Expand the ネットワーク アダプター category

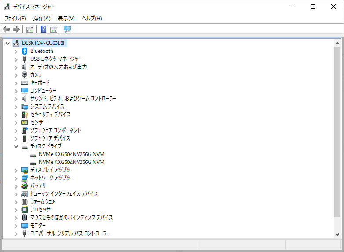click(x=16, y=178)
